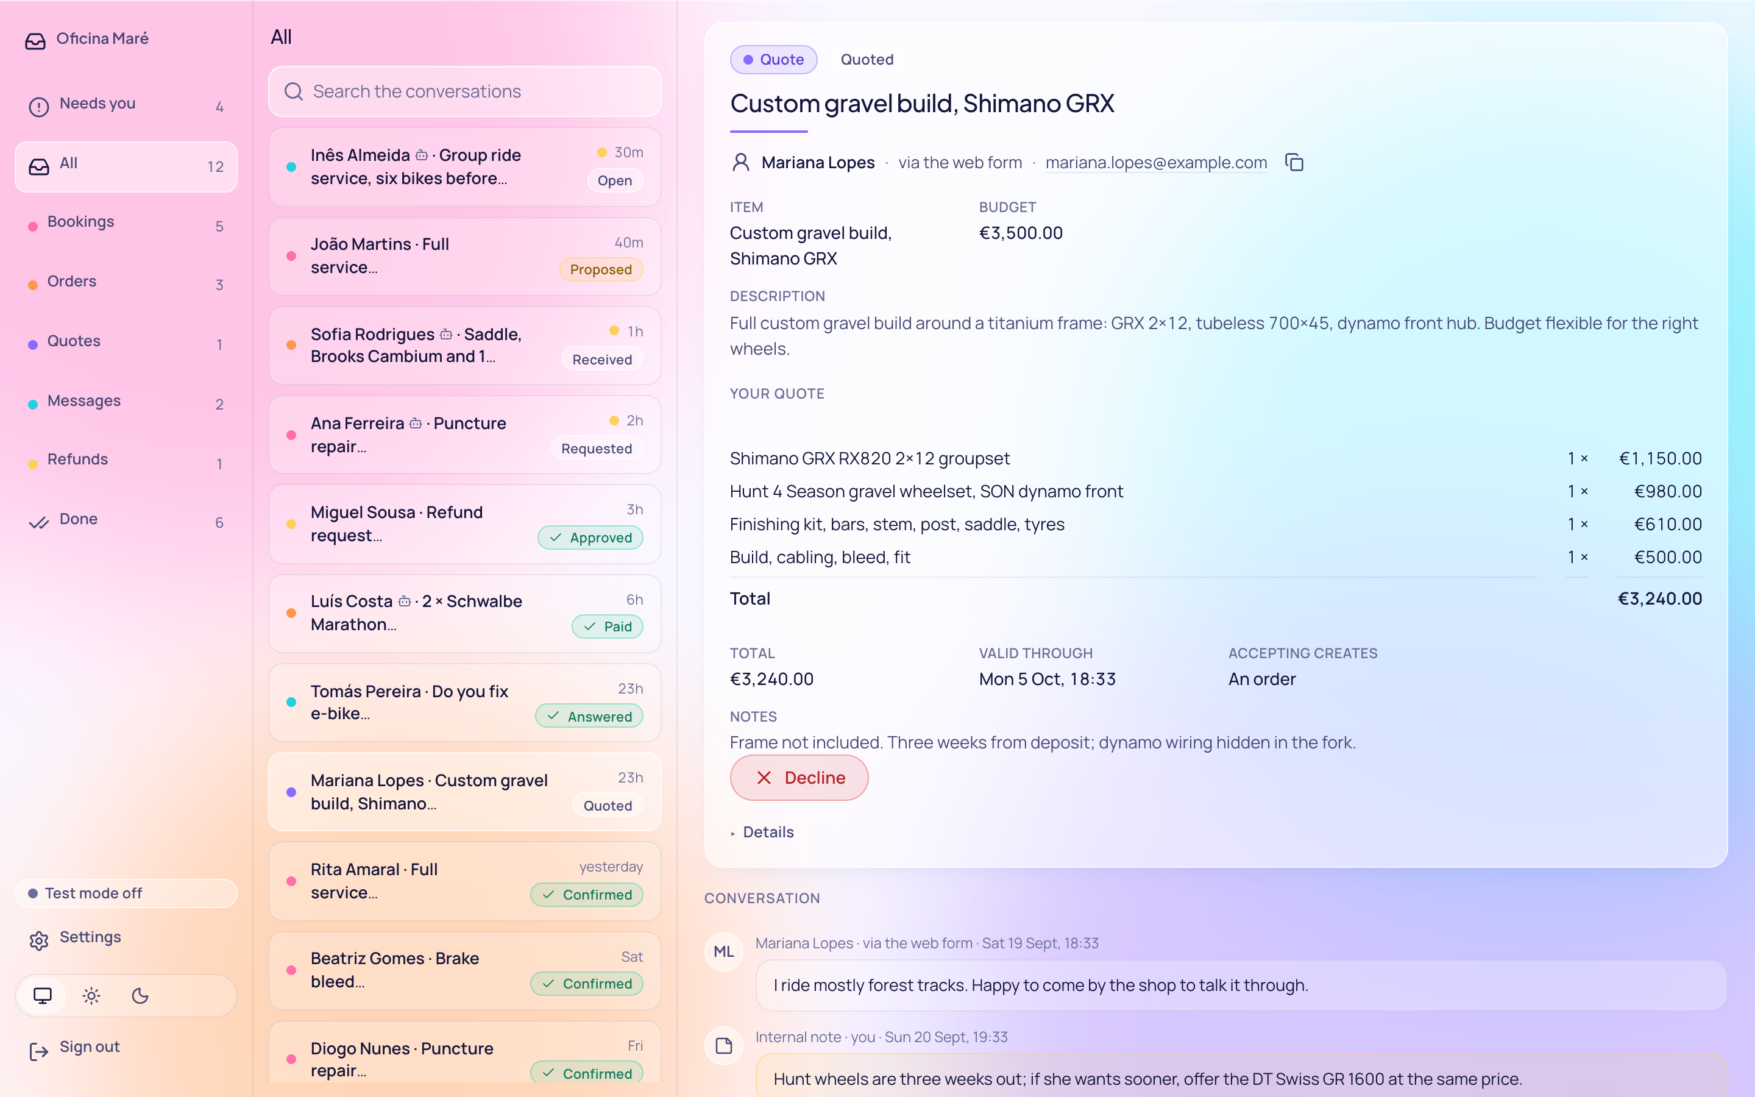This screenshot has width=1755, height=1097.
Task: Click the Mon 5 Oct, 18:33 validity value
Action: 1047,679
